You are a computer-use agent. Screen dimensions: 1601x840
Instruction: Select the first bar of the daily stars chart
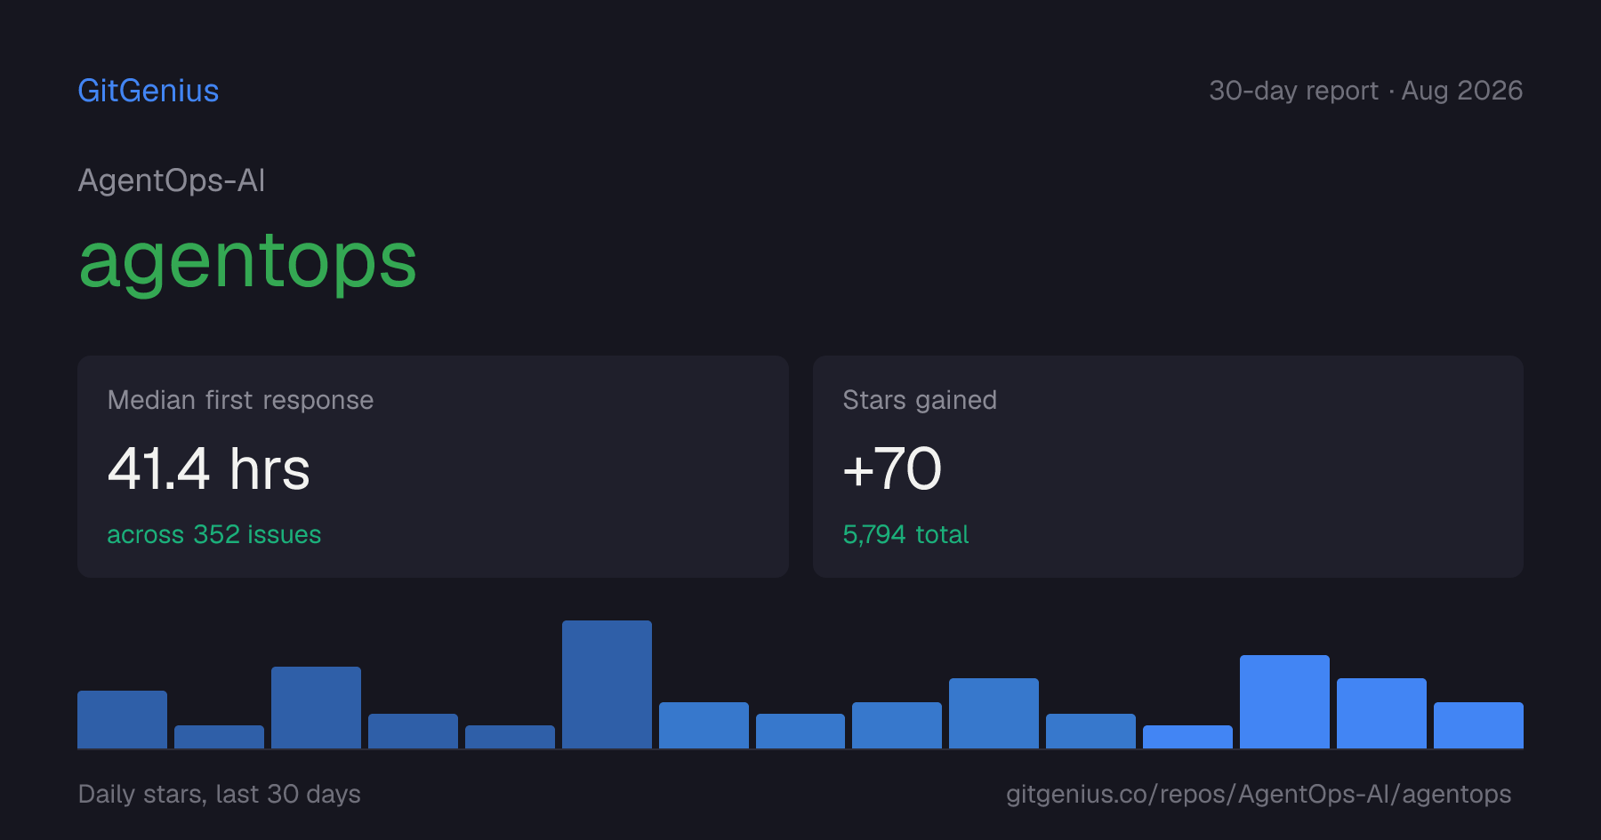tap(122, 719)
